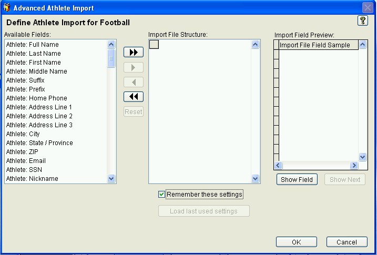Image resolution: width=377 pixels, height=255 pixels.
Task: Click Available Fields scrollbar up arrow
Action: (111, 45)
